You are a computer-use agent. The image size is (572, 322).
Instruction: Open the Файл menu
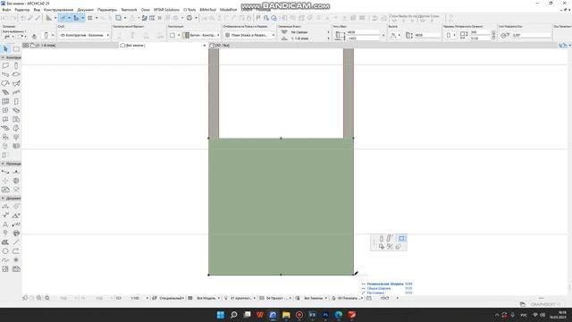click(x=6, y=10)
